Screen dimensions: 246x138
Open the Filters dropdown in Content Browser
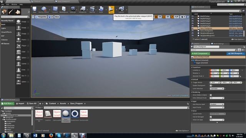tap(39, 108)
